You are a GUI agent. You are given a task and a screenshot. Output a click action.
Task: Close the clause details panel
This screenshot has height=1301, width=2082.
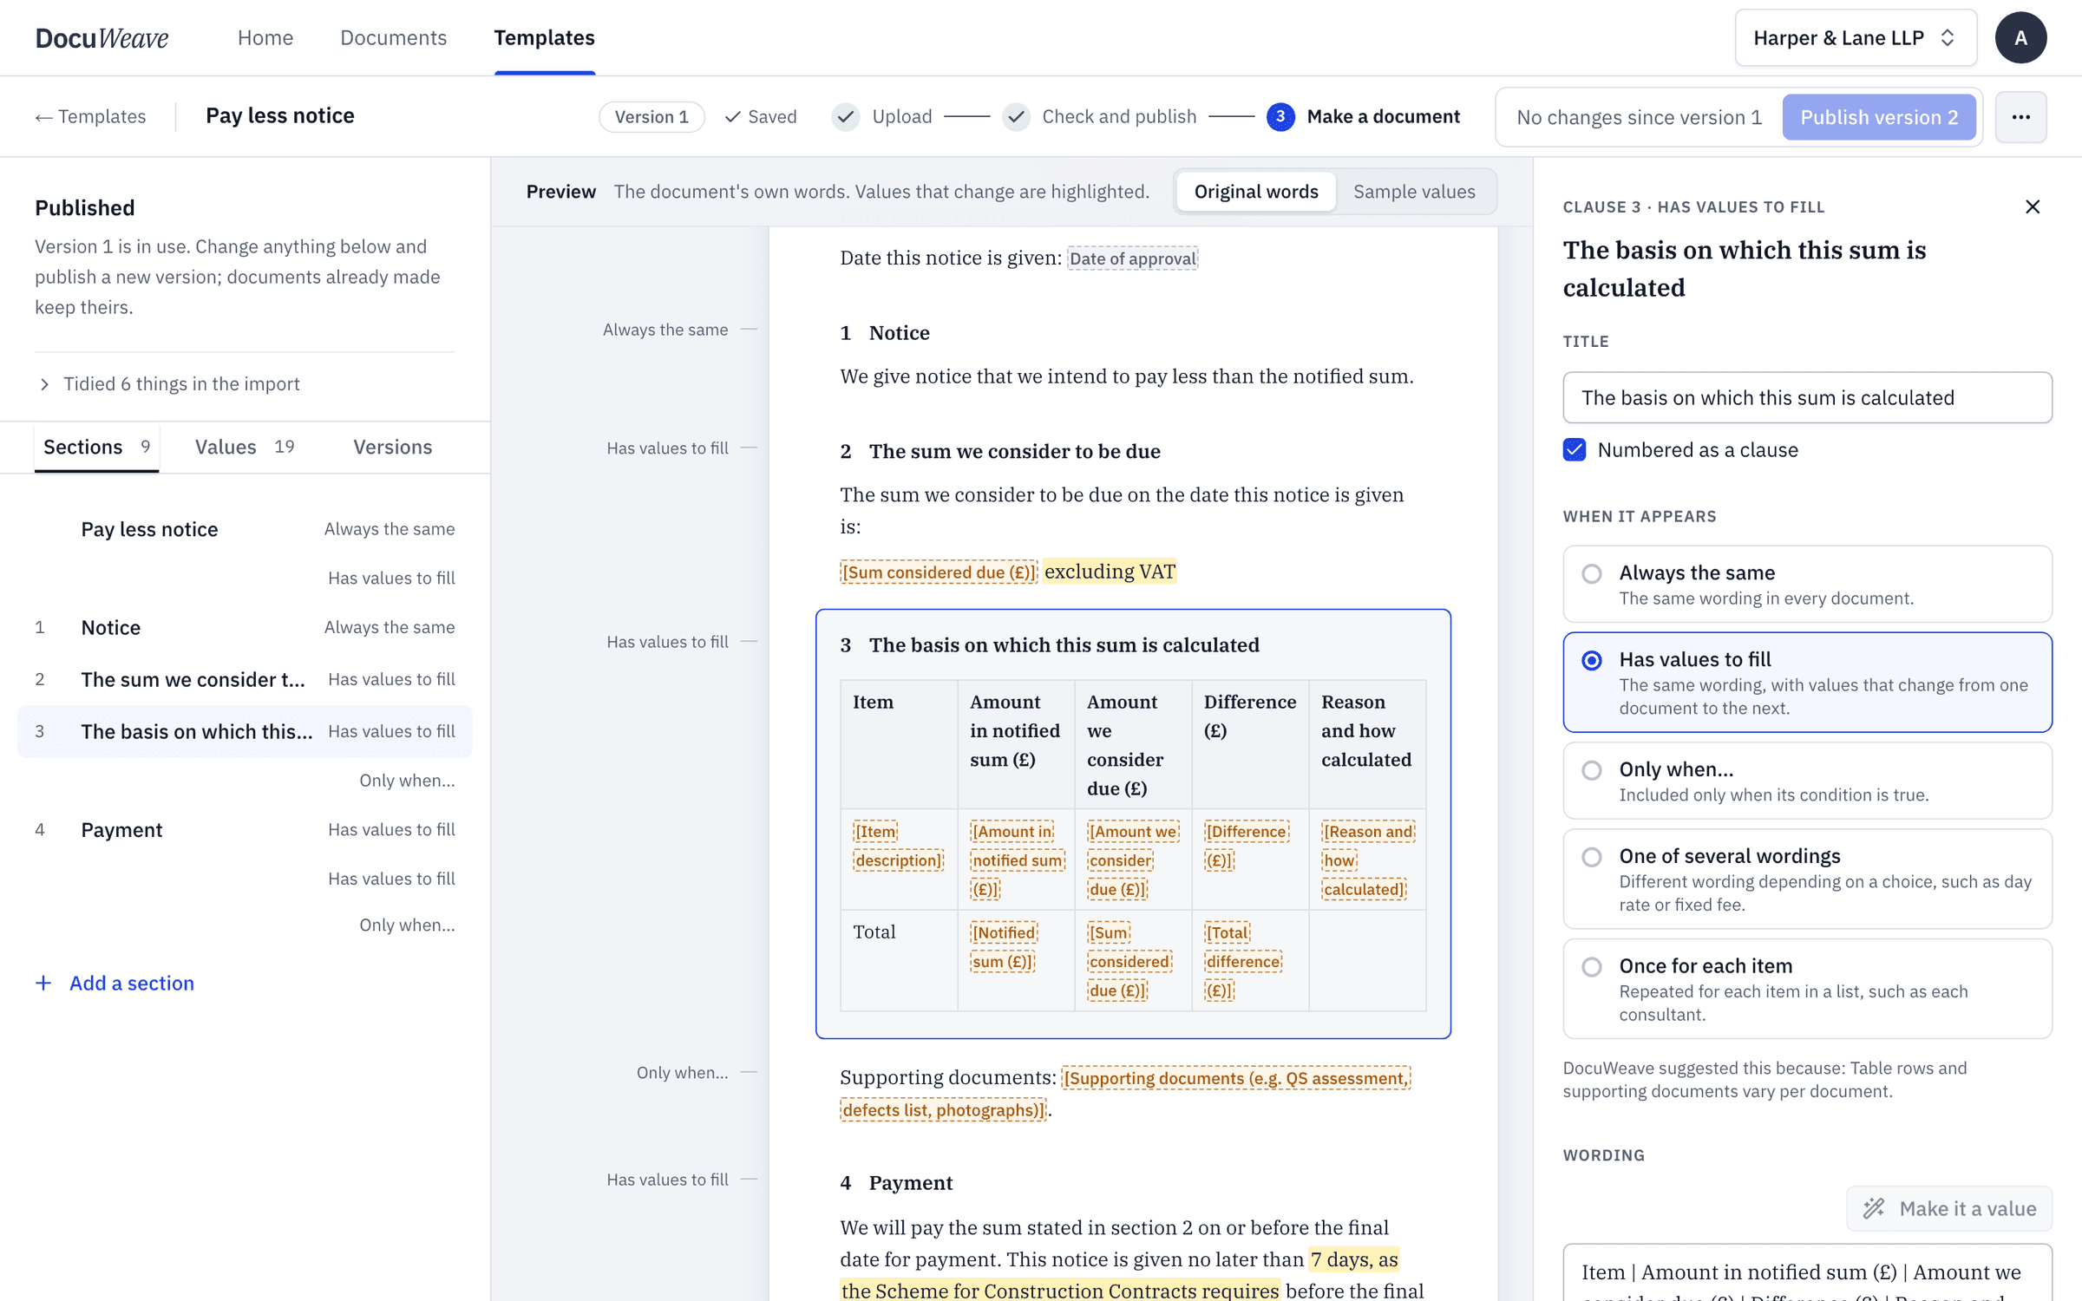[2033, 206]
